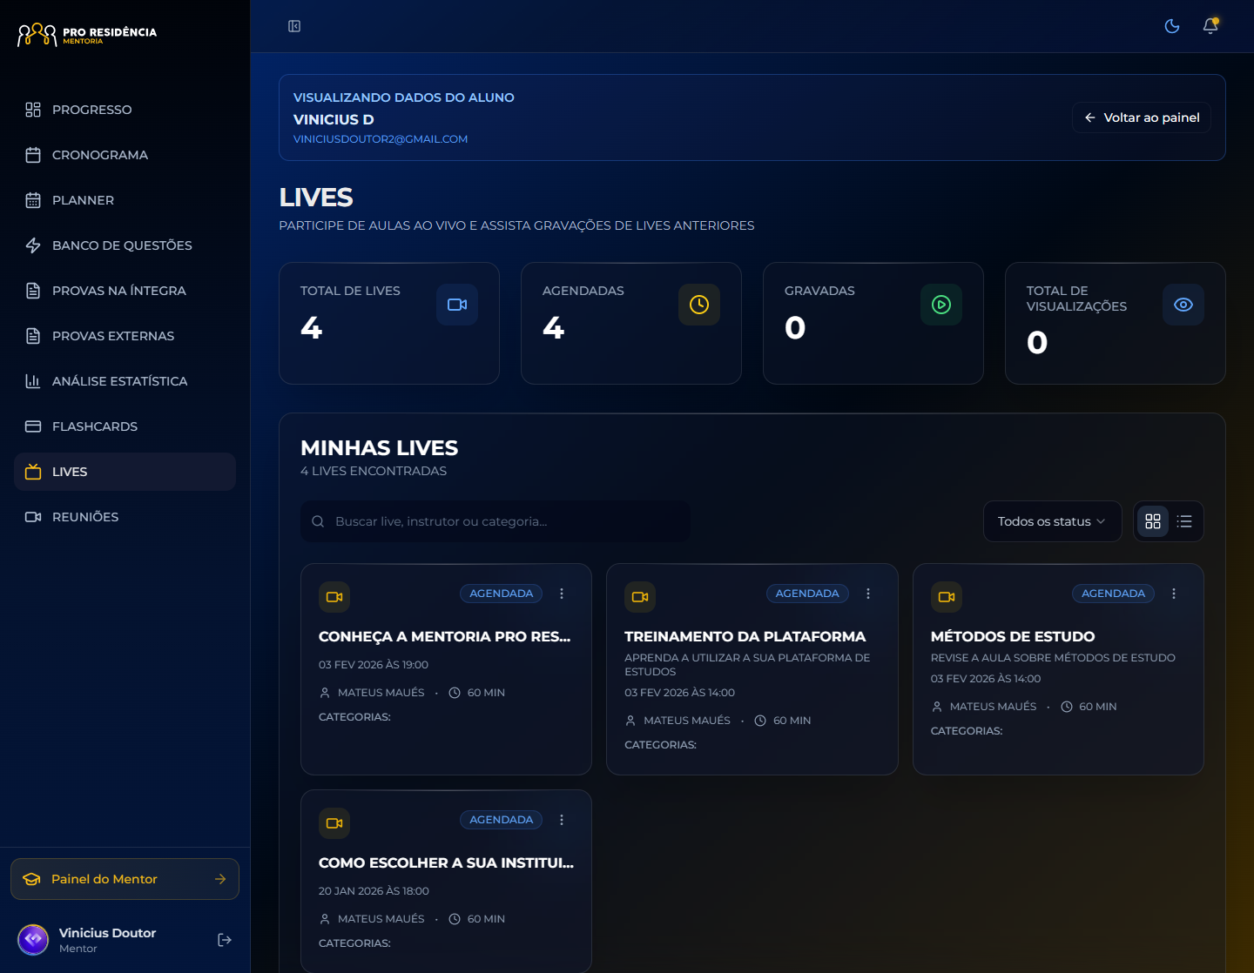Image resolution: width=1254 pixels, height=973 pixels.
Task: Open the Progresso section
Action: [x=125, y=110]
